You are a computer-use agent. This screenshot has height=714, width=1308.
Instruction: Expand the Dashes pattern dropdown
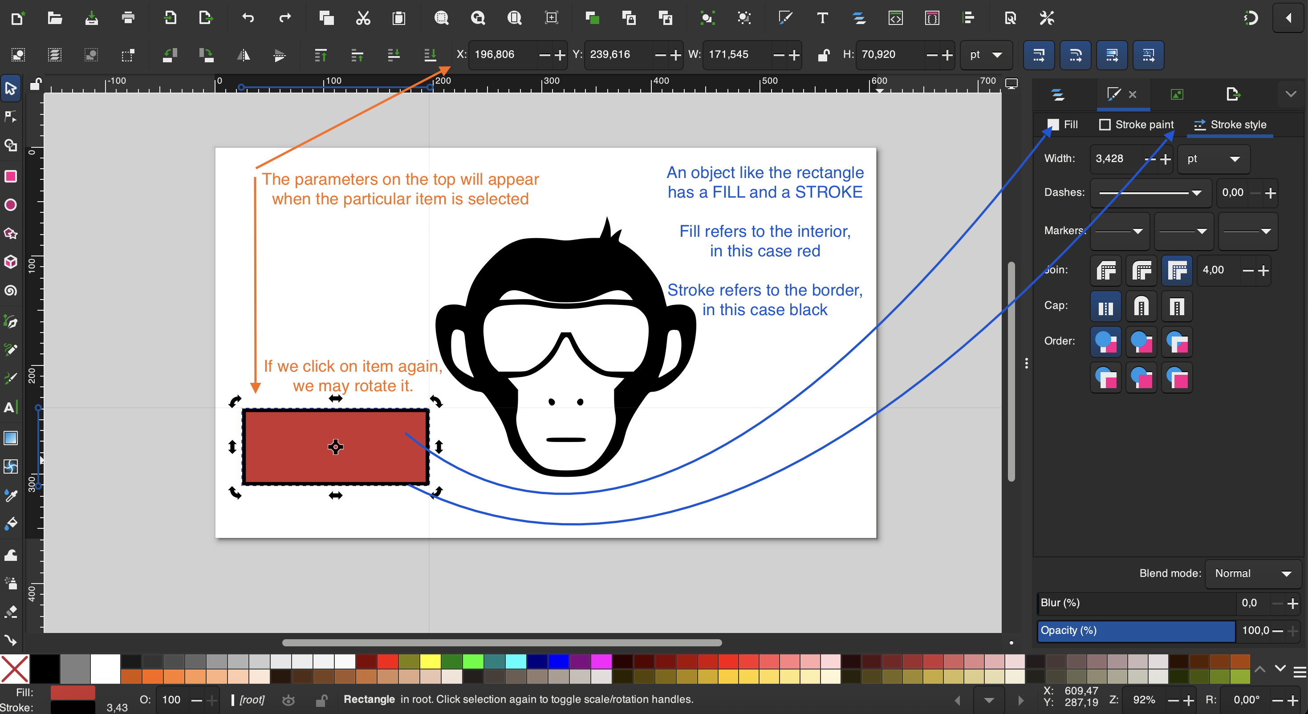click(x=1150, y=192)
